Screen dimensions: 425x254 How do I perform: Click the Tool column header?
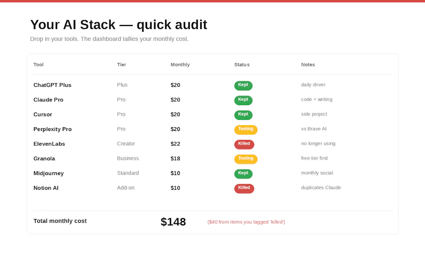(x=38, y=65)
